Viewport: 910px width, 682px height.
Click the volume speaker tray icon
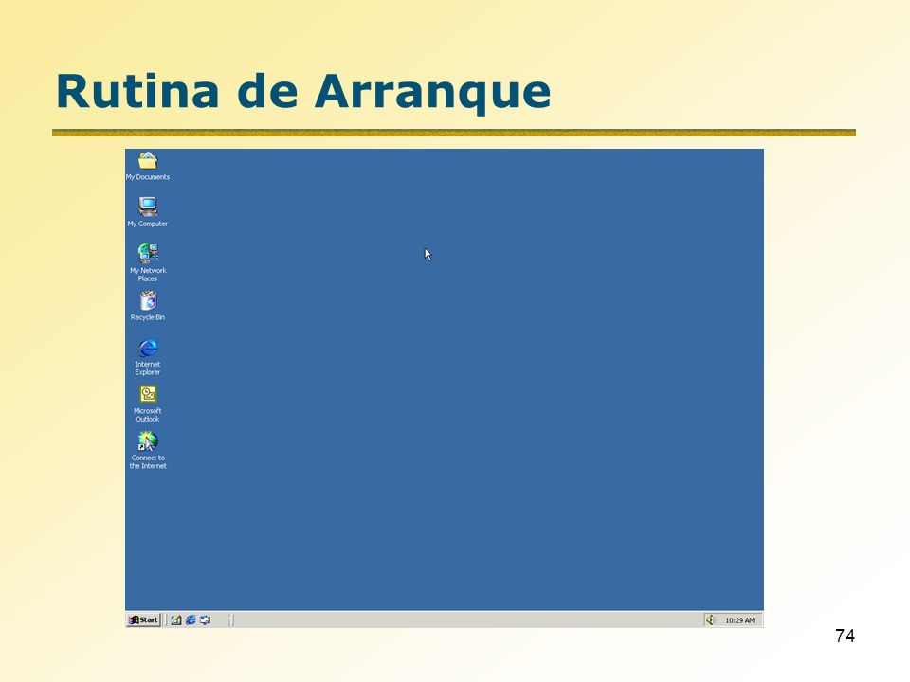point(711,619)
